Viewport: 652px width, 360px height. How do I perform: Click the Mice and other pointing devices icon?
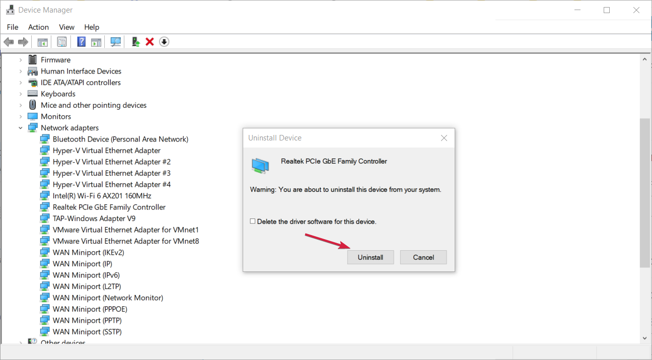tap(33, 105)
